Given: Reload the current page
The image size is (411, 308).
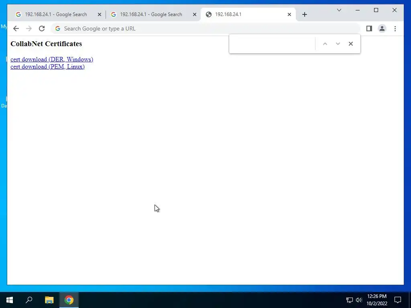Looking at the screenshot, I should pyautogui.click(x=42, y=28).
